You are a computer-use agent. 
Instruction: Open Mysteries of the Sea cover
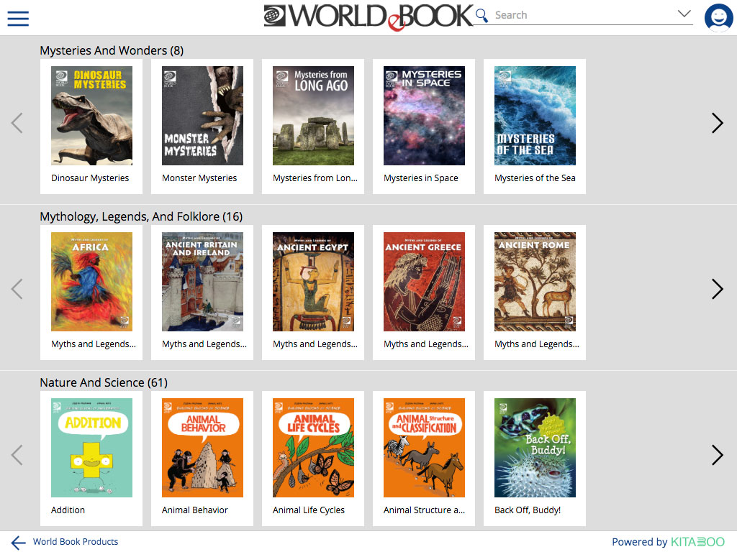click(535, 116)
